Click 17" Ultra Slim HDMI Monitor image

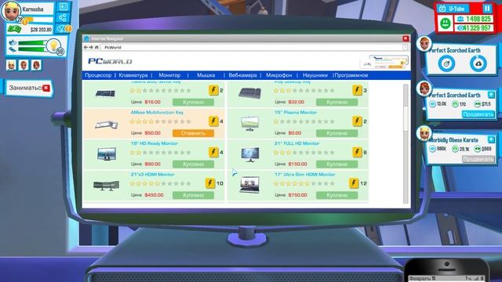click(x=249, y=185)
